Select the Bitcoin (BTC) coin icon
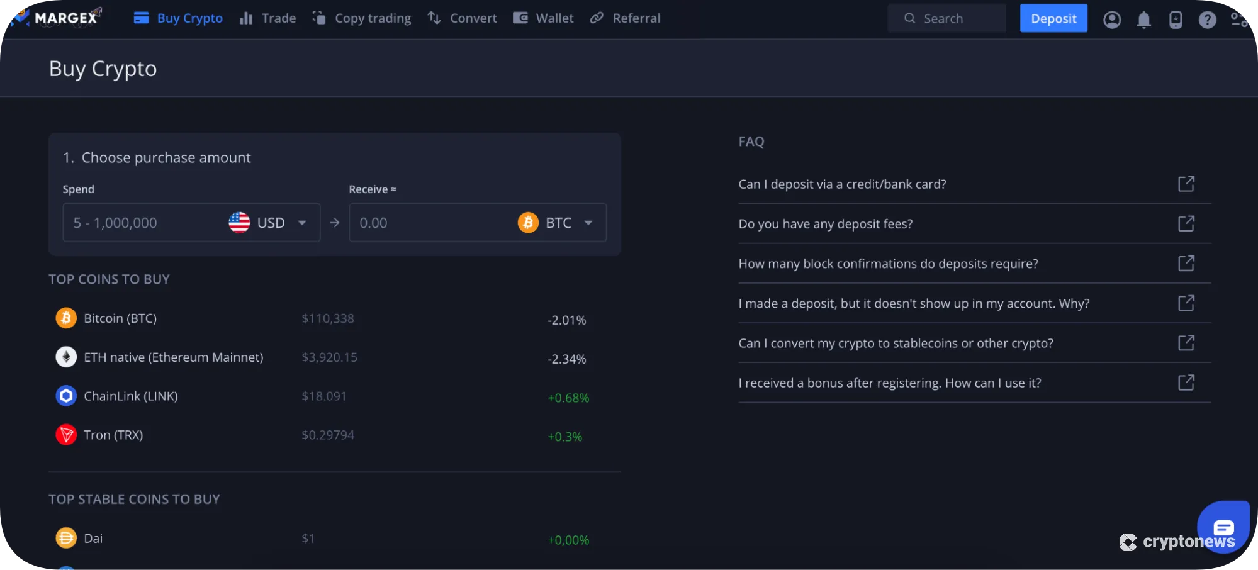Viewport: 1258px width, 570px height. [66, 318]
